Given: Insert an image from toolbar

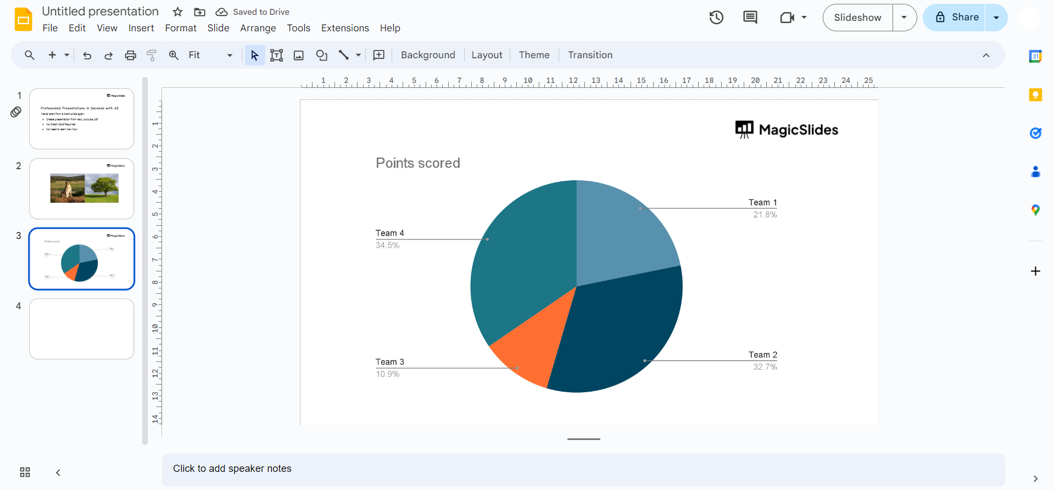Looking at the screenshot, I should 299,55.
